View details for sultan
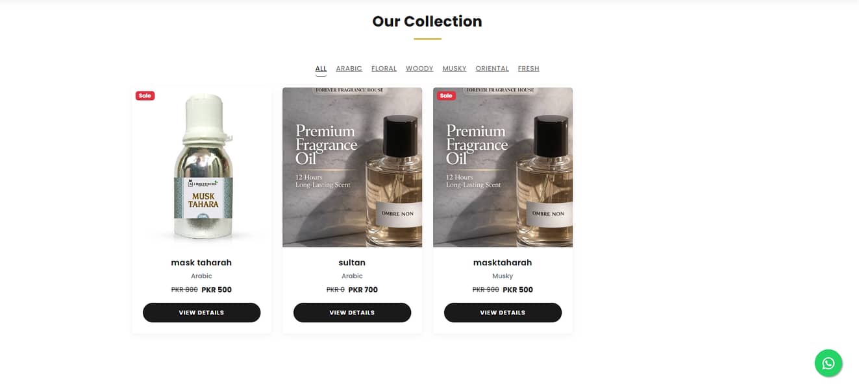This screenshot has height=389, width=859. pos(352,312)
